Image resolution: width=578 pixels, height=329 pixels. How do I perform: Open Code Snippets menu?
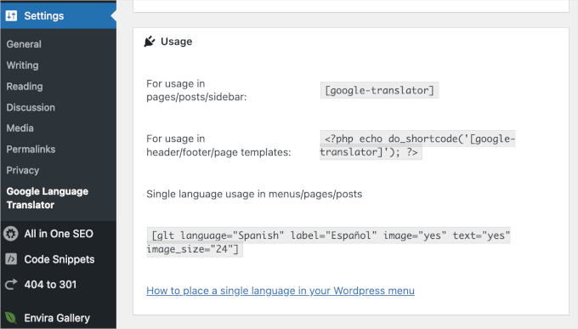(x=59, y=259)
